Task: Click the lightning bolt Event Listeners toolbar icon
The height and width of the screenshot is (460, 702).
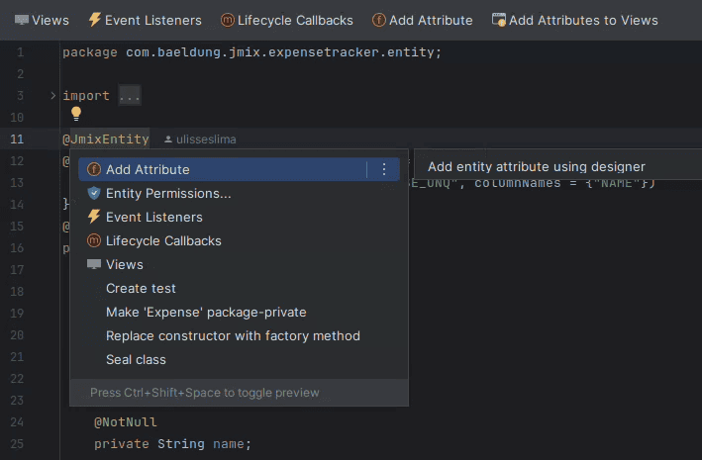Action: click(95, 20)
